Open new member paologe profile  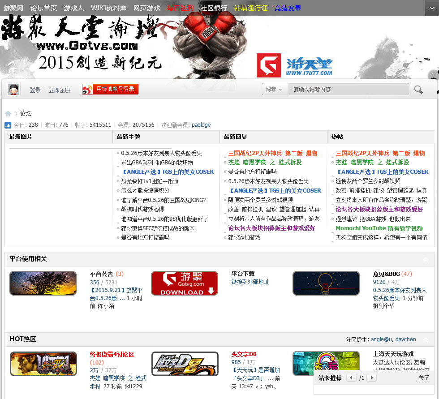(201, 125)
